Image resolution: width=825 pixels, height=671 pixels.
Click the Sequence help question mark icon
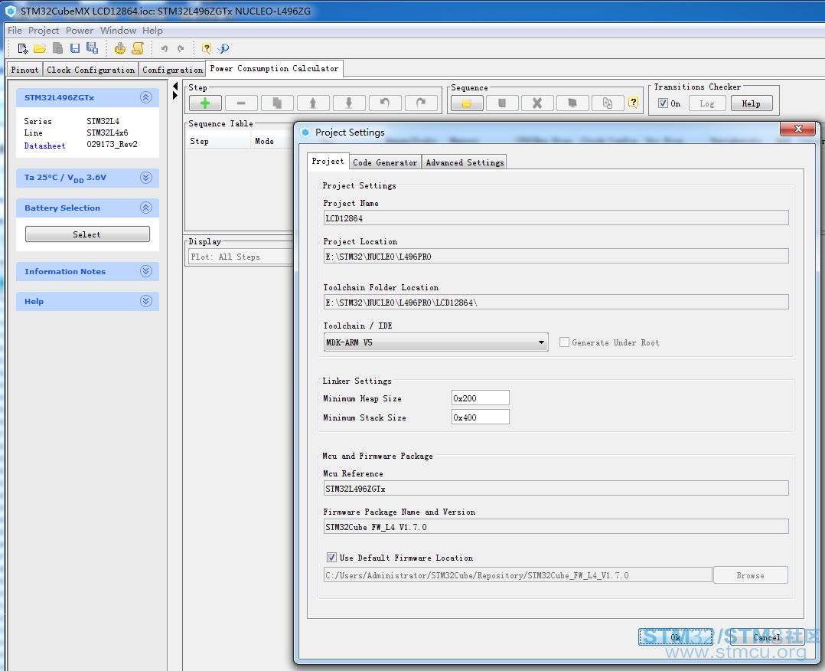pyautogui.click(x=634, y=103)
